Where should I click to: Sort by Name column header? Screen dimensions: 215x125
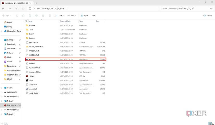pos(30,21)
